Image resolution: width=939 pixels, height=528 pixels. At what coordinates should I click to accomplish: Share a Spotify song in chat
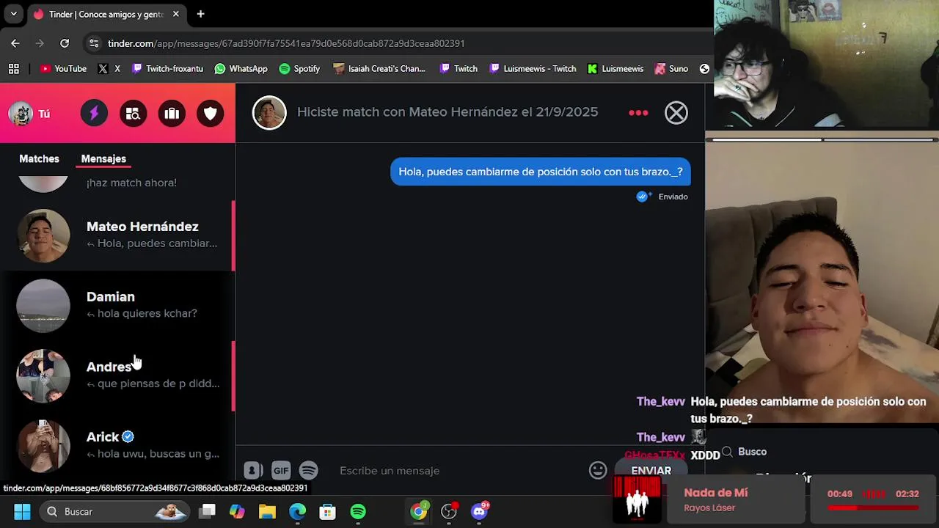(309, 471)
